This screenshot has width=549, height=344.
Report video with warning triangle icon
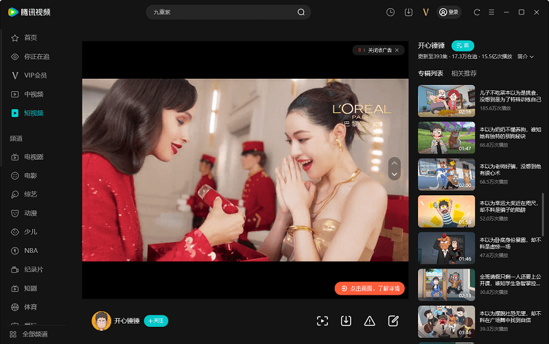(370, 321)
